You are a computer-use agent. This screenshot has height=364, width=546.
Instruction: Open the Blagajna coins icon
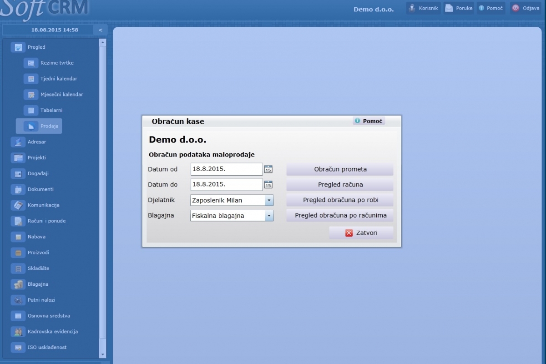(x=18, y=284)
